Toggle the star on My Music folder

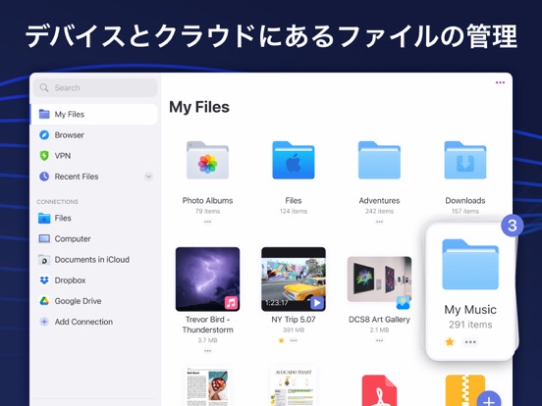[450, 342]
